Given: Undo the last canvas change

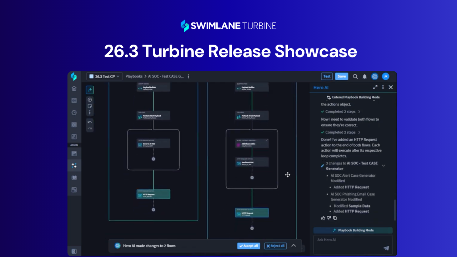Looking at the screenshot, I should tap(90, 122).
